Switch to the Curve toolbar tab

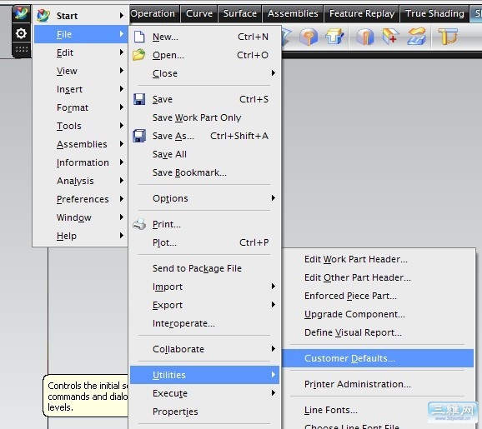coord(199,14)
